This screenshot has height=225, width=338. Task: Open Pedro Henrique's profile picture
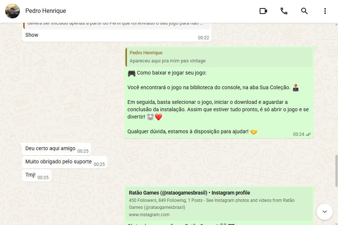click(x=13, y=11)
